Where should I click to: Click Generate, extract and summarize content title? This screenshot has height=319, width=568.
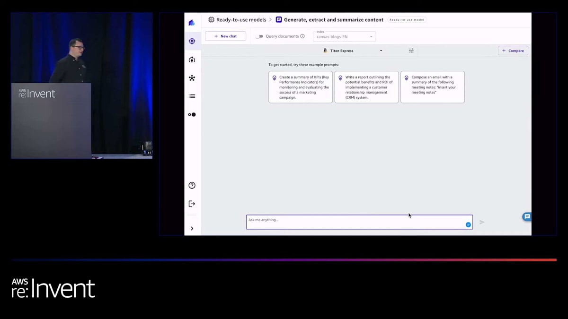click(334, 20)
